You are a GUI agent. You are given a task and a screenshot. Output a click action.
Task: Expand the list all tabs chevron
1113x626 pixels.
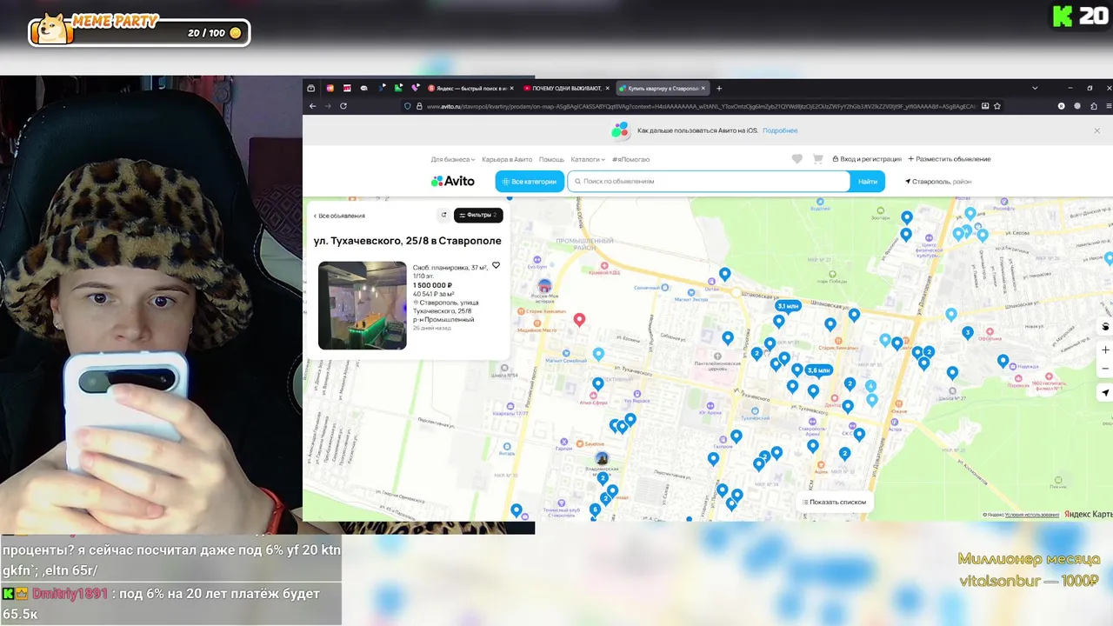tap(1035, 88)
